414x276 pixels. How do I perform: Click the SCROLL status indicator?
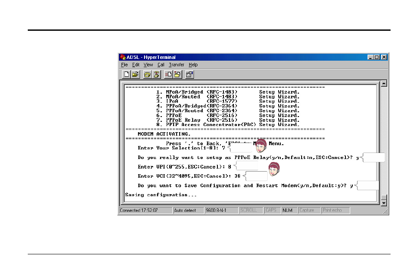coord(250,211)
